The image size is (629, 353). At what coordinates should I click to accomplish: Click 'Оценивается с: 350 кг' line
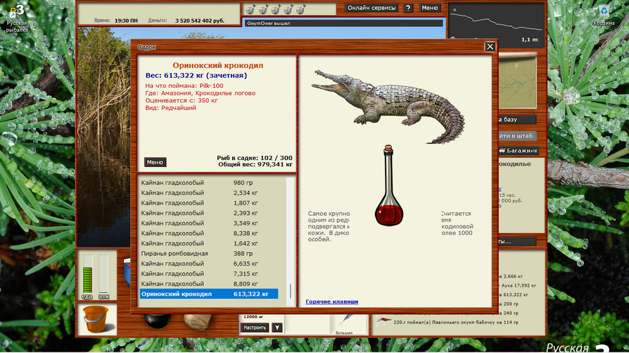pyautogui.click(x=181, y=100)
